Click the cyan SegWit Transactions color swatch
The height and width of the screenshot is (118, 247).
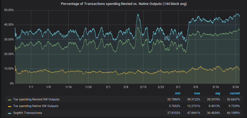[10, 113]
